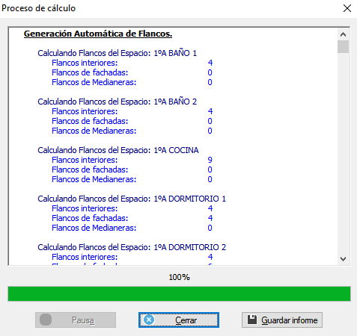Click Flancos interiores under COCINA
Image resolution: width=357 pixels, height=336 pixels.
85,160
